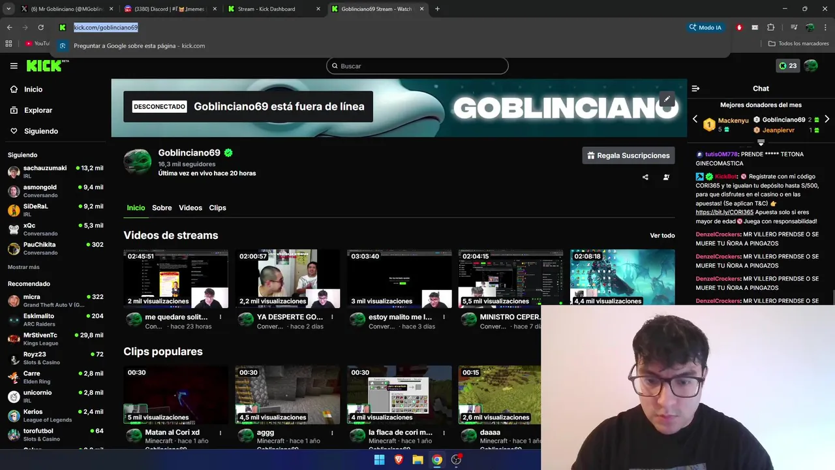Click Regala Suscripciones button
This screenshot has height=470, width=835.
coord(628,155)
